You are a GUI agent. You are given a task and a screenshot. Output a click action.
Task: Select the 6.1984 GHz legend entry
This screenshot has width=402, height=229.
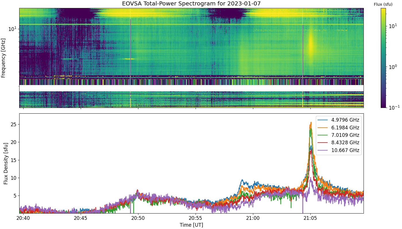click(x=339, y=128)
